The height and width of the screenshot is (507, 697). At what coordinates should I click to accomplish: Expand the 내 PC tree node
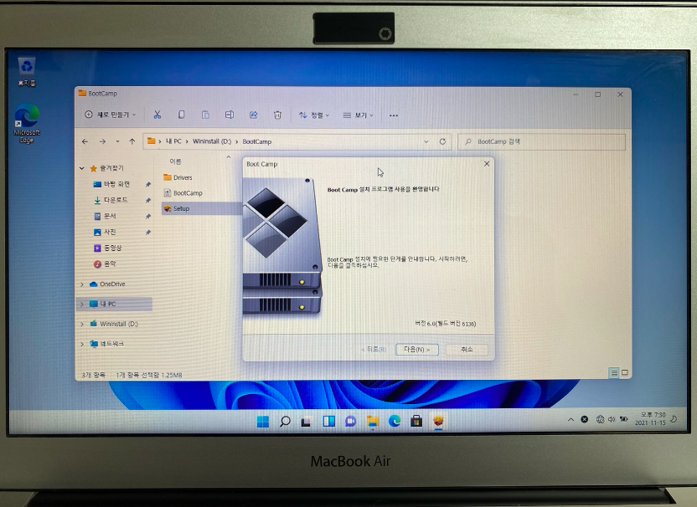point(82,304)
